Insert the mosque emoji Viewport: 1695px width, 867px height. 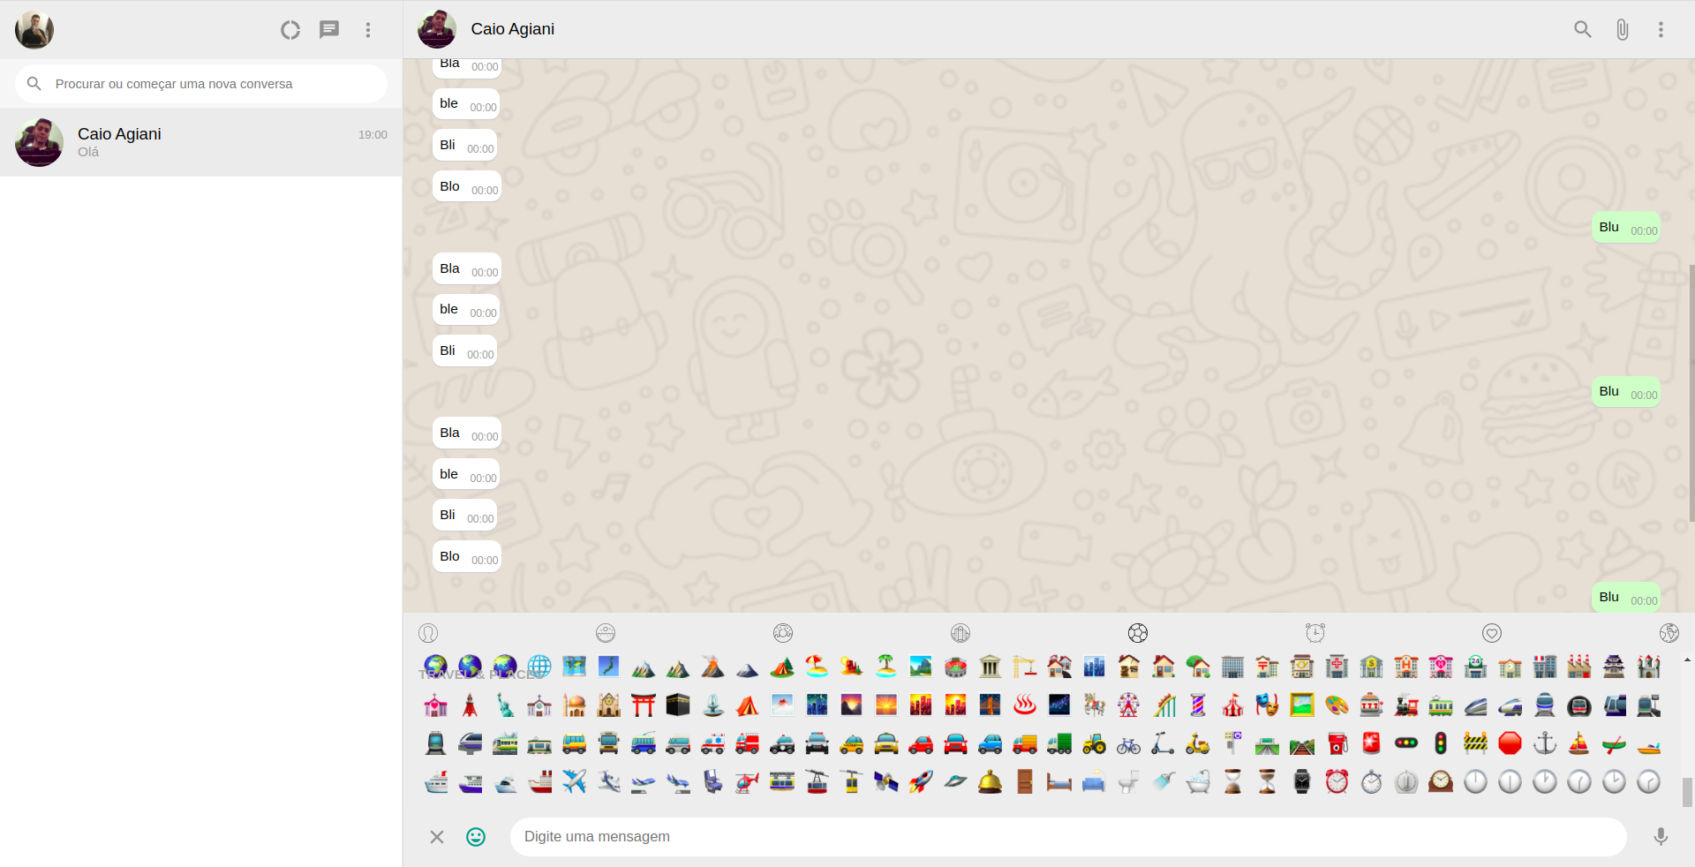574,705
